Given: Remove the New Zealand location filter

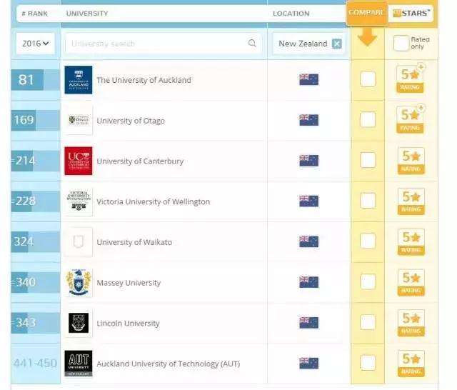Looking at the screenshot, I should click(337, 44).
